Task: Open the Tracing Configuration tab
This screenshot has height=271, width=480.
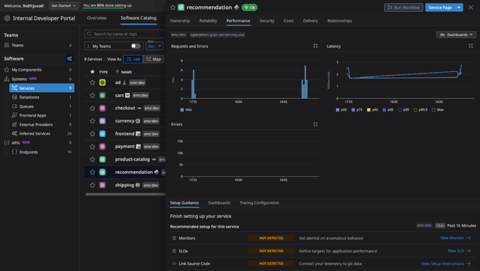Action: (x=259, y=203)
